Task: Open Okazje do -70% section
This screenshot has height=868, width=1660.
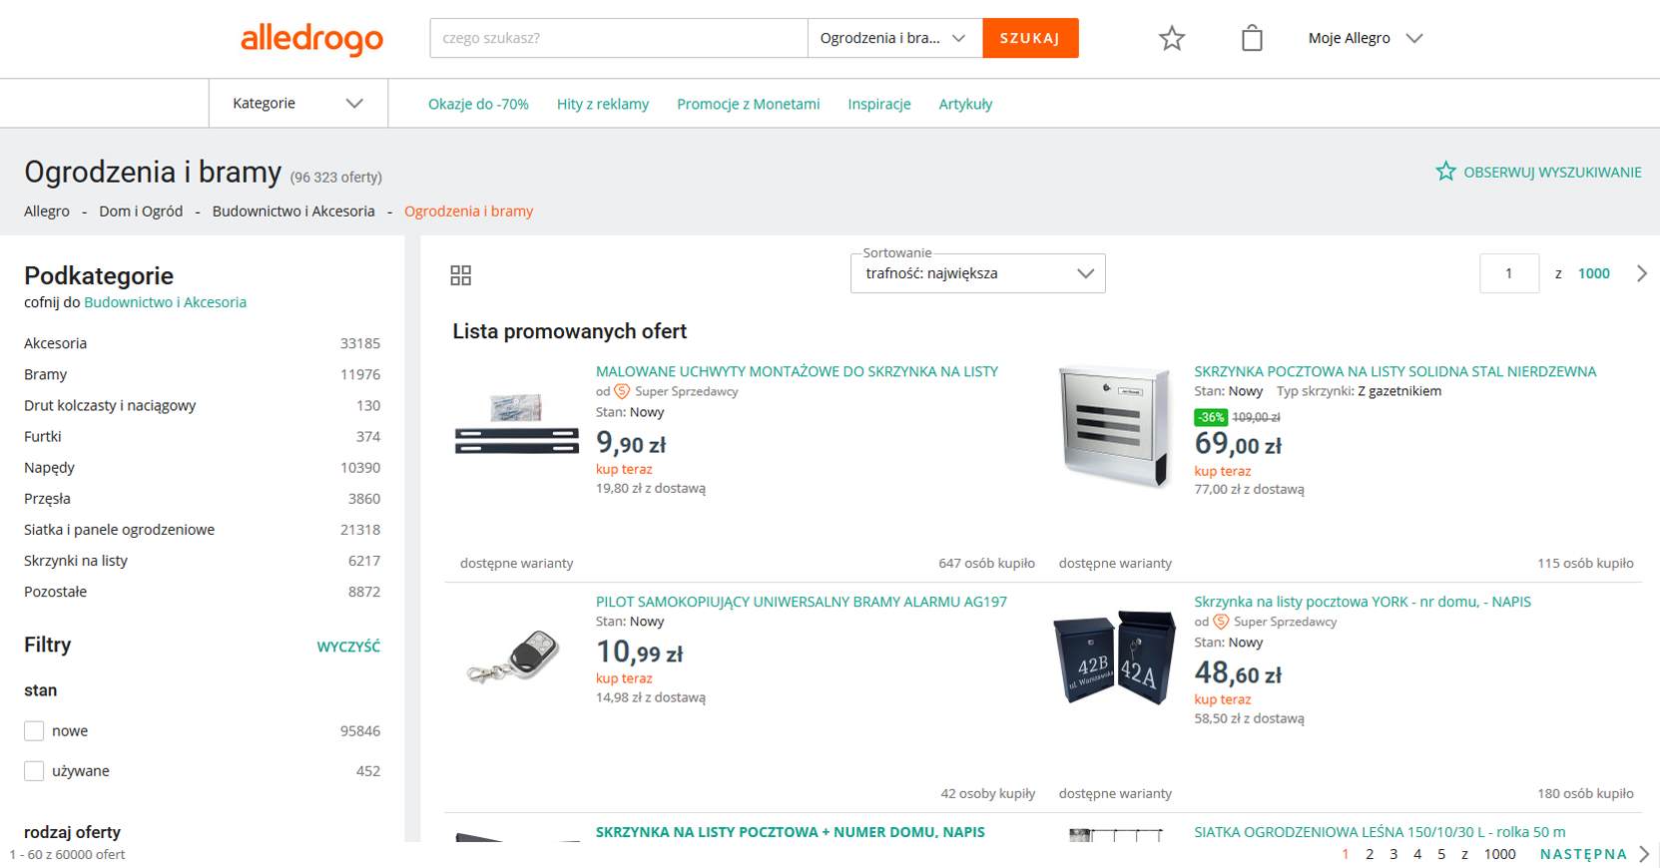Action: [x=478, y=104]
